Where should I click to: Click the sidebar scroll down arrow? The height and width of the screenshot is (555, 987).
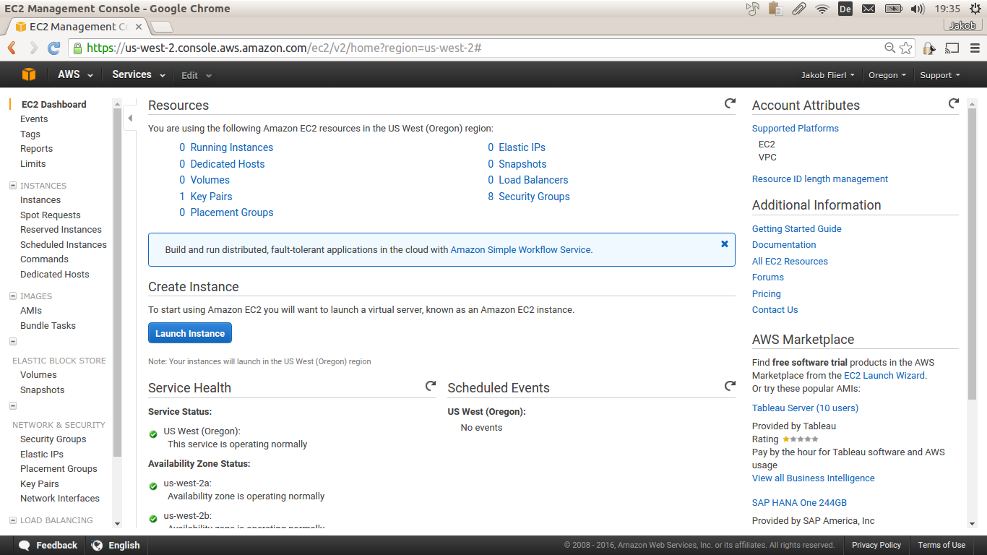pos(118,523)
